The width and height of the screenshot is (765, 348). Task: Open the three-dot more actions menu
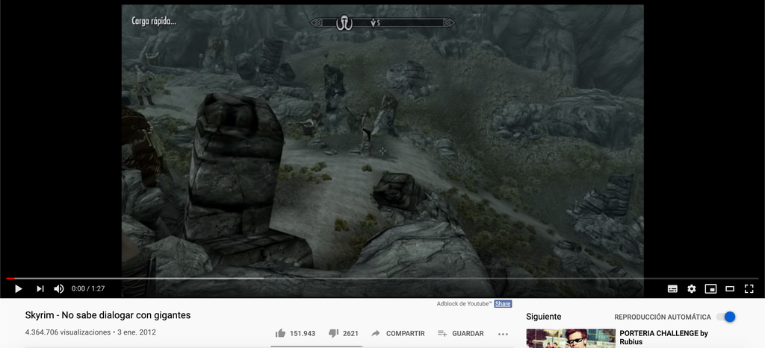click(503, 334)
